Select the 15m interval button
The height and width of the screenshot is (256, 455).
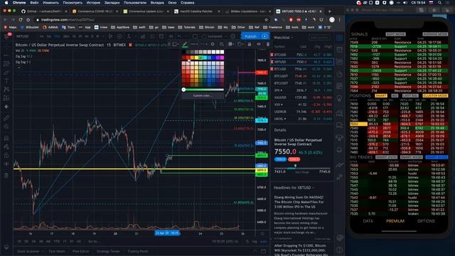(x=57, y=36)
